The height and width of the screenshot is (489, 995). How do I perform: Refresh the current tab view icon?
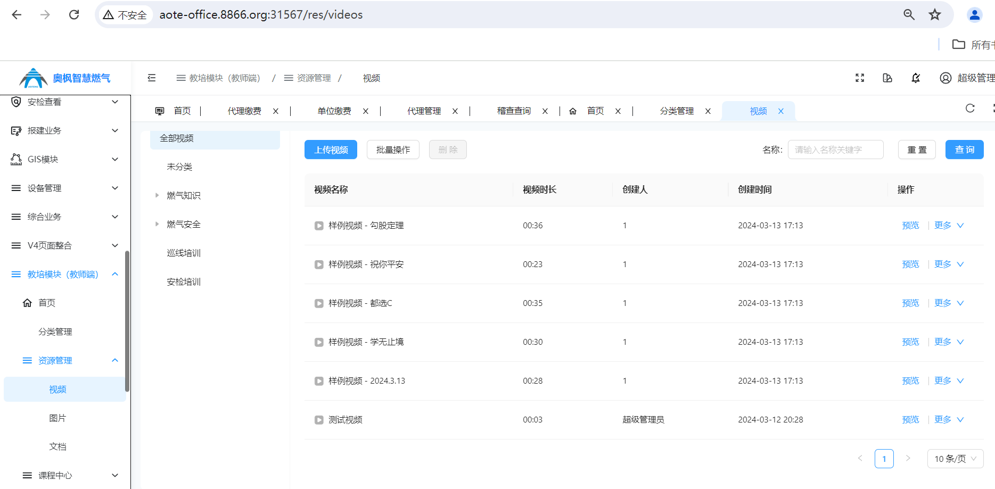(970, 109)
